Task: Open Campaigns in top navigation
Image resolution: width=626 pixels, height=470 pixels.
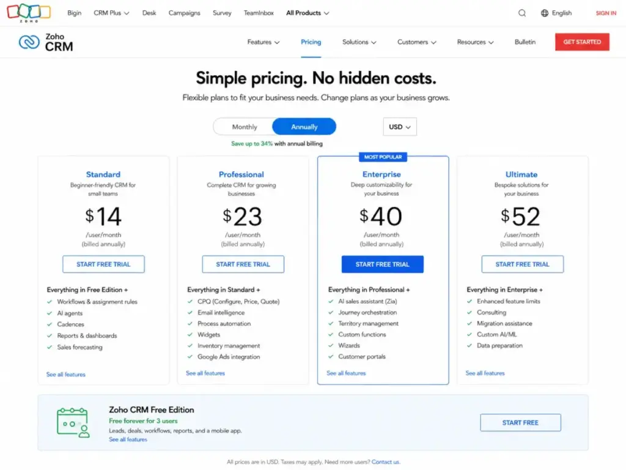Action: point(184,13)
